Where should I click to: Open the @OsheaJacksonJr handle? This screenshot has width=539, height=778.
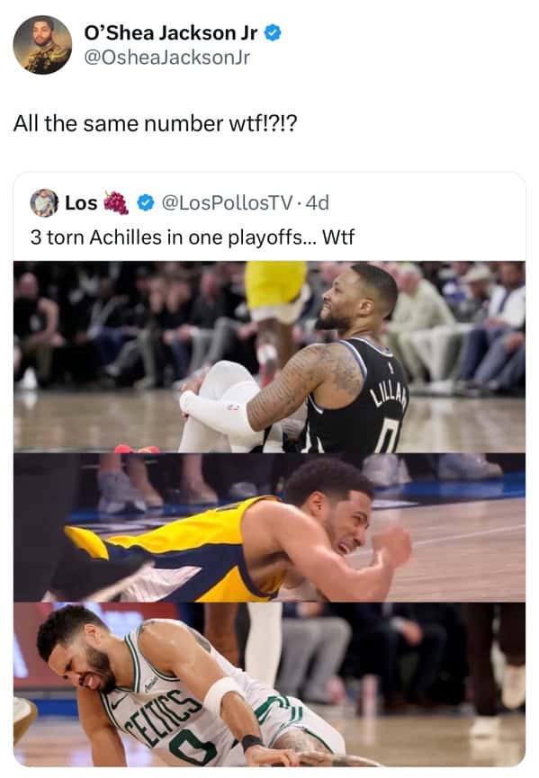166,58
